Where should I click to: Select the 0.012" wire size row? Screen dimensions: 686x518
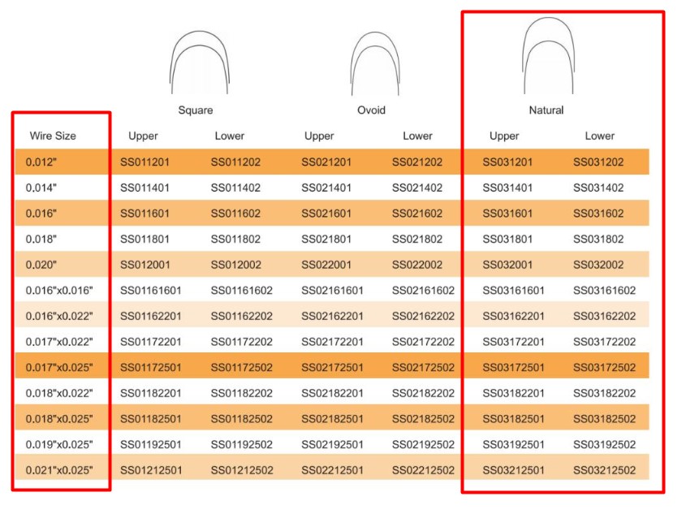point(41,162)
